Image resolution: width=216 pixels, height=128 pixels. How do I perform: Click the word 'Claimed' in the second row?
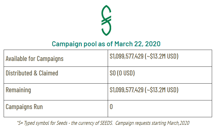tap(48, 73)
